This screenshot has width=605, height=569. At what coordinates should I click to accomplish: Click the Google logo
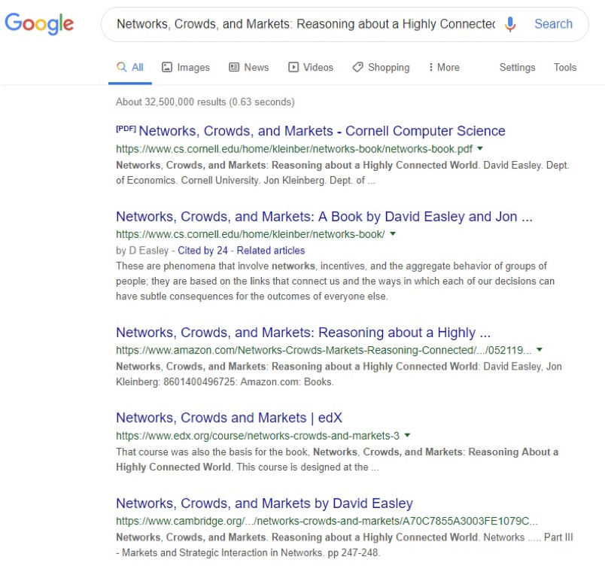point(39,23)
